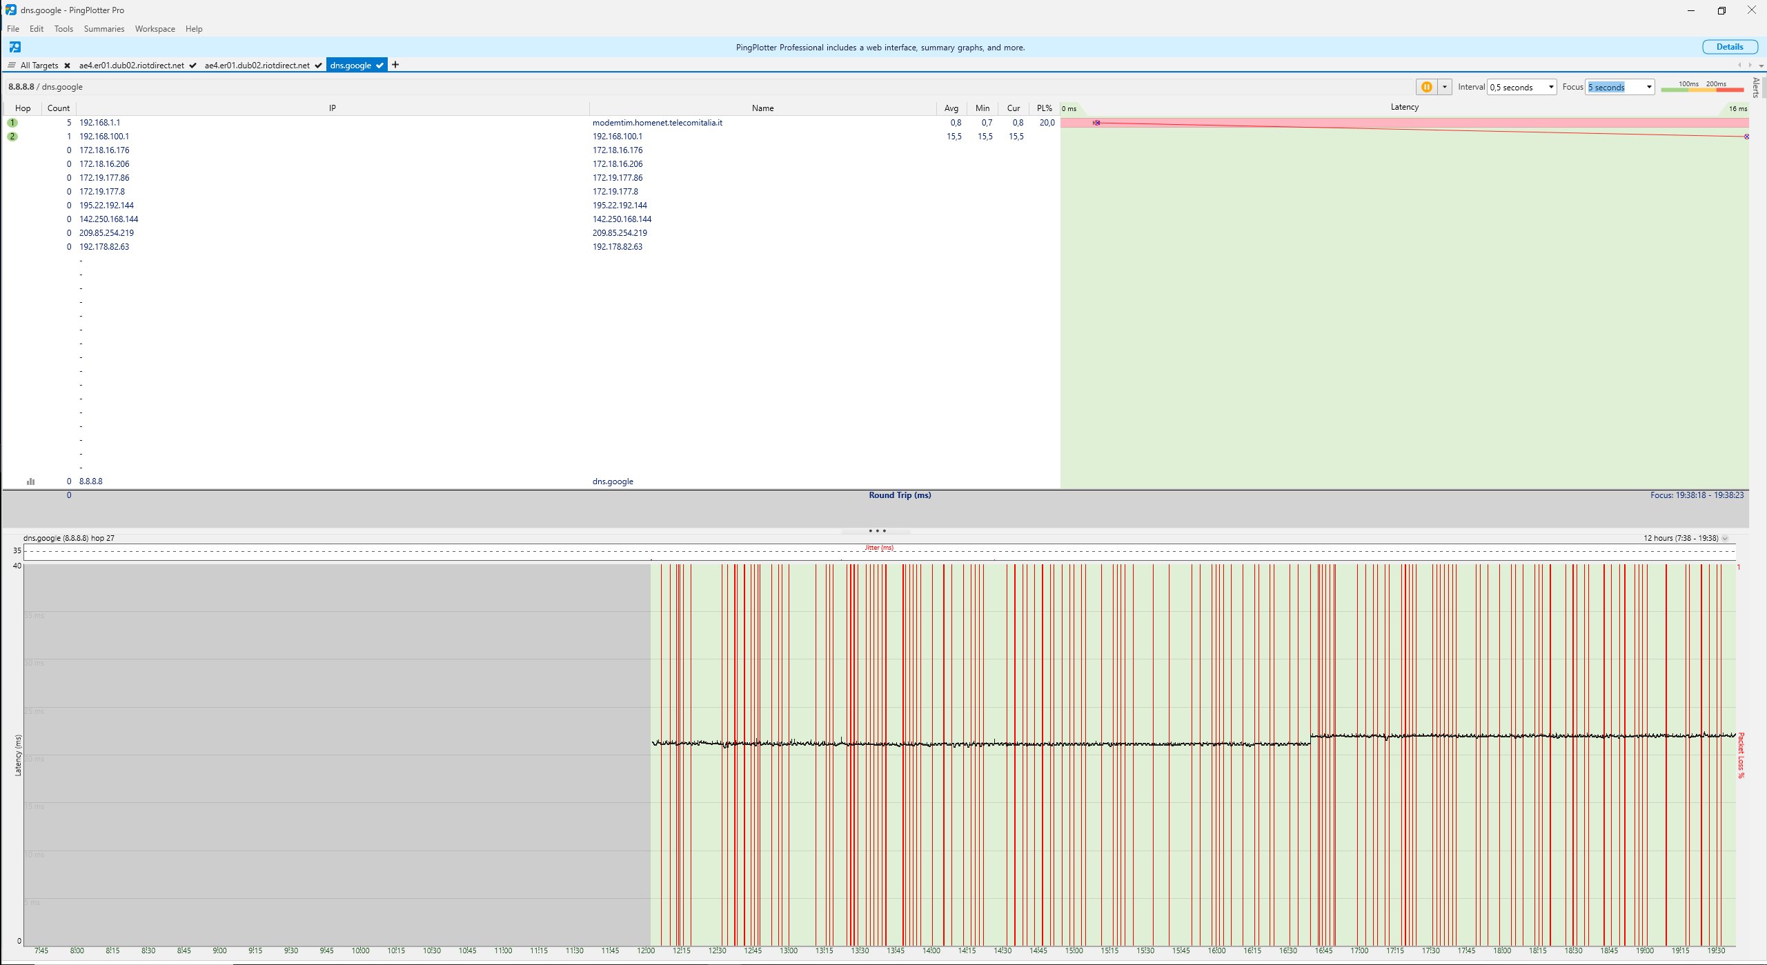Click the 16:00 mark on the timeline axis
Screen dimensions: 1767x965
click(x=1216, y=951)
